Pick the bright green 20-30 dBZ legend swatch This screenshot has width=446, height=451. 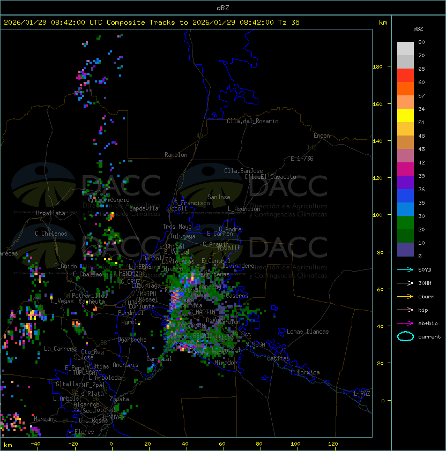pyautogui.click(x=405, y=223)
